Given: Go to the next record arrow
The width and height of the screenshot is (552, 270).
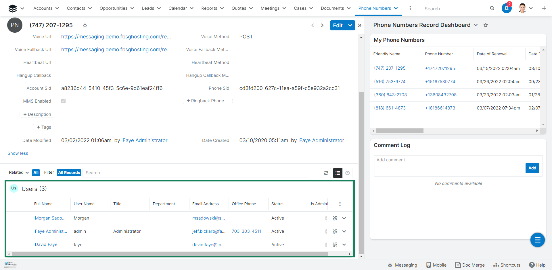Looking at the screenshot, I should [x=322, y=25].
